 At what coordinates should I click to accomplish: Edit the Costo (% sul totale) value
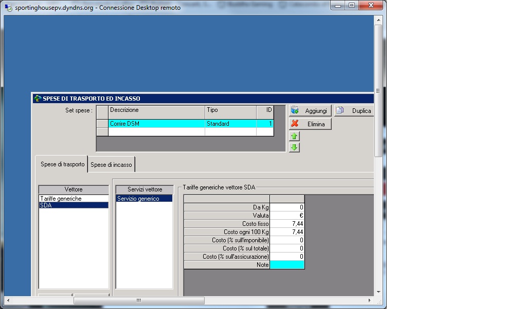click(x=287, y=248)
